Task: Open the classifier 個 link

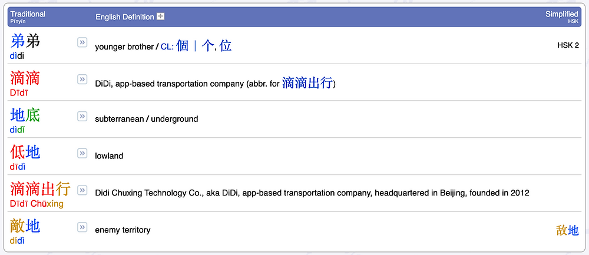Action: [182, 46]
